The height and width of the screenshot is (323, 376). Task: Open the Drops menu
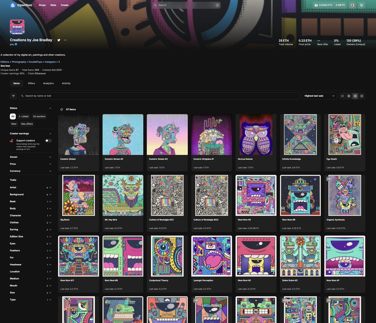[42, 5]
